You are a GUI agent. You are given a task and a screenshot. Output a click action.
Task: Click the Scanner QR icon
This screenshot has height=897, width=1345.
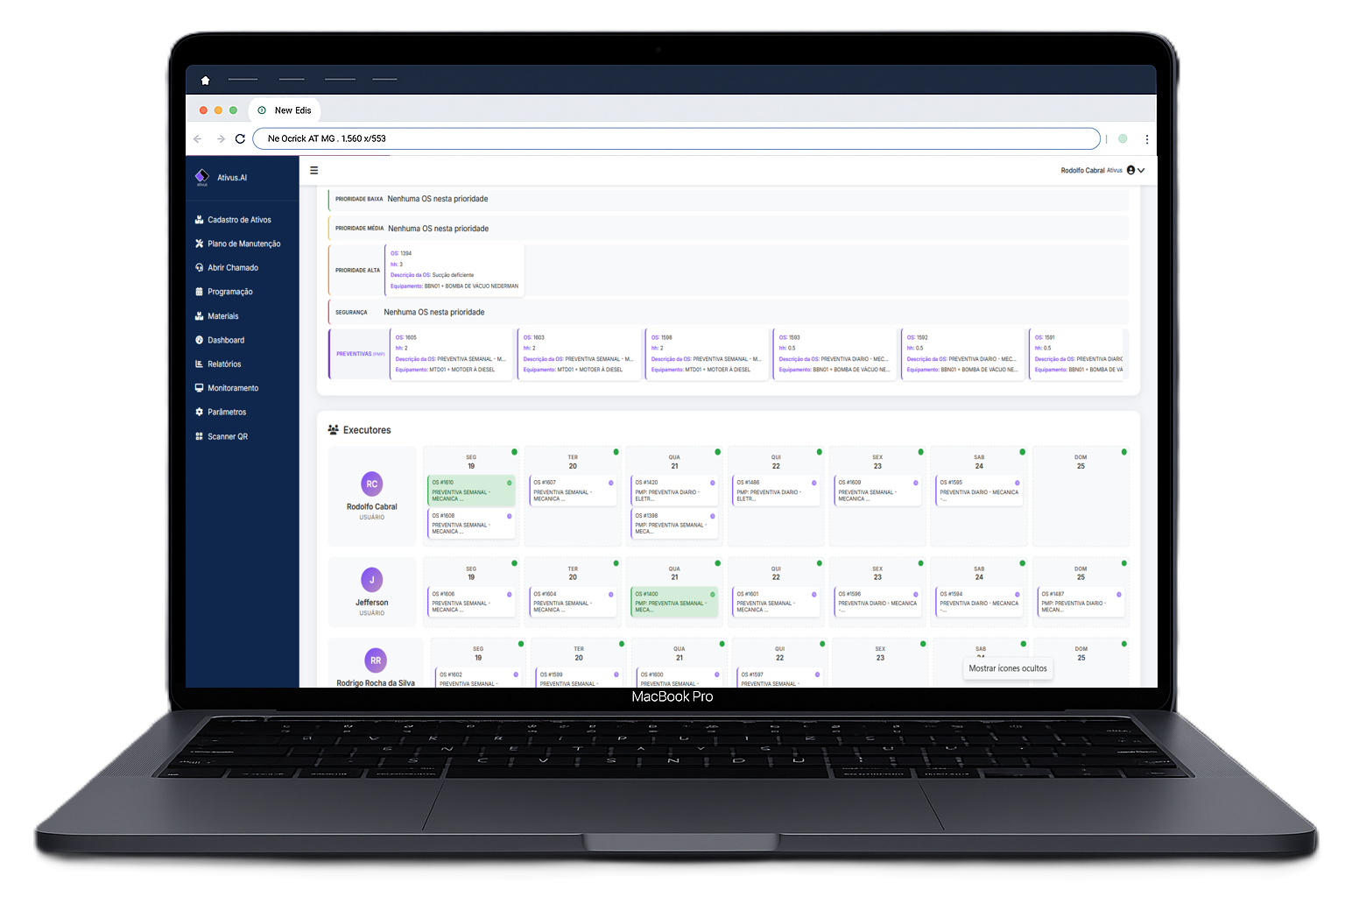200,436
